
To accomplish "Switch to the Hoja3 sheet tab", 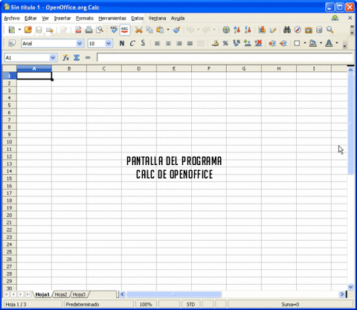I will [x=80, y=294].
